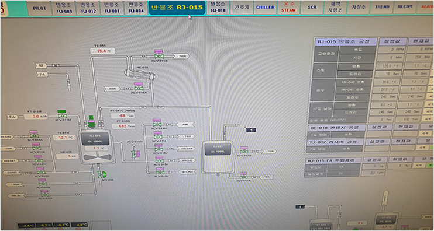Switch to the CHILLER tab
This screenshot has height=231, width=434.
pos(265,8)
